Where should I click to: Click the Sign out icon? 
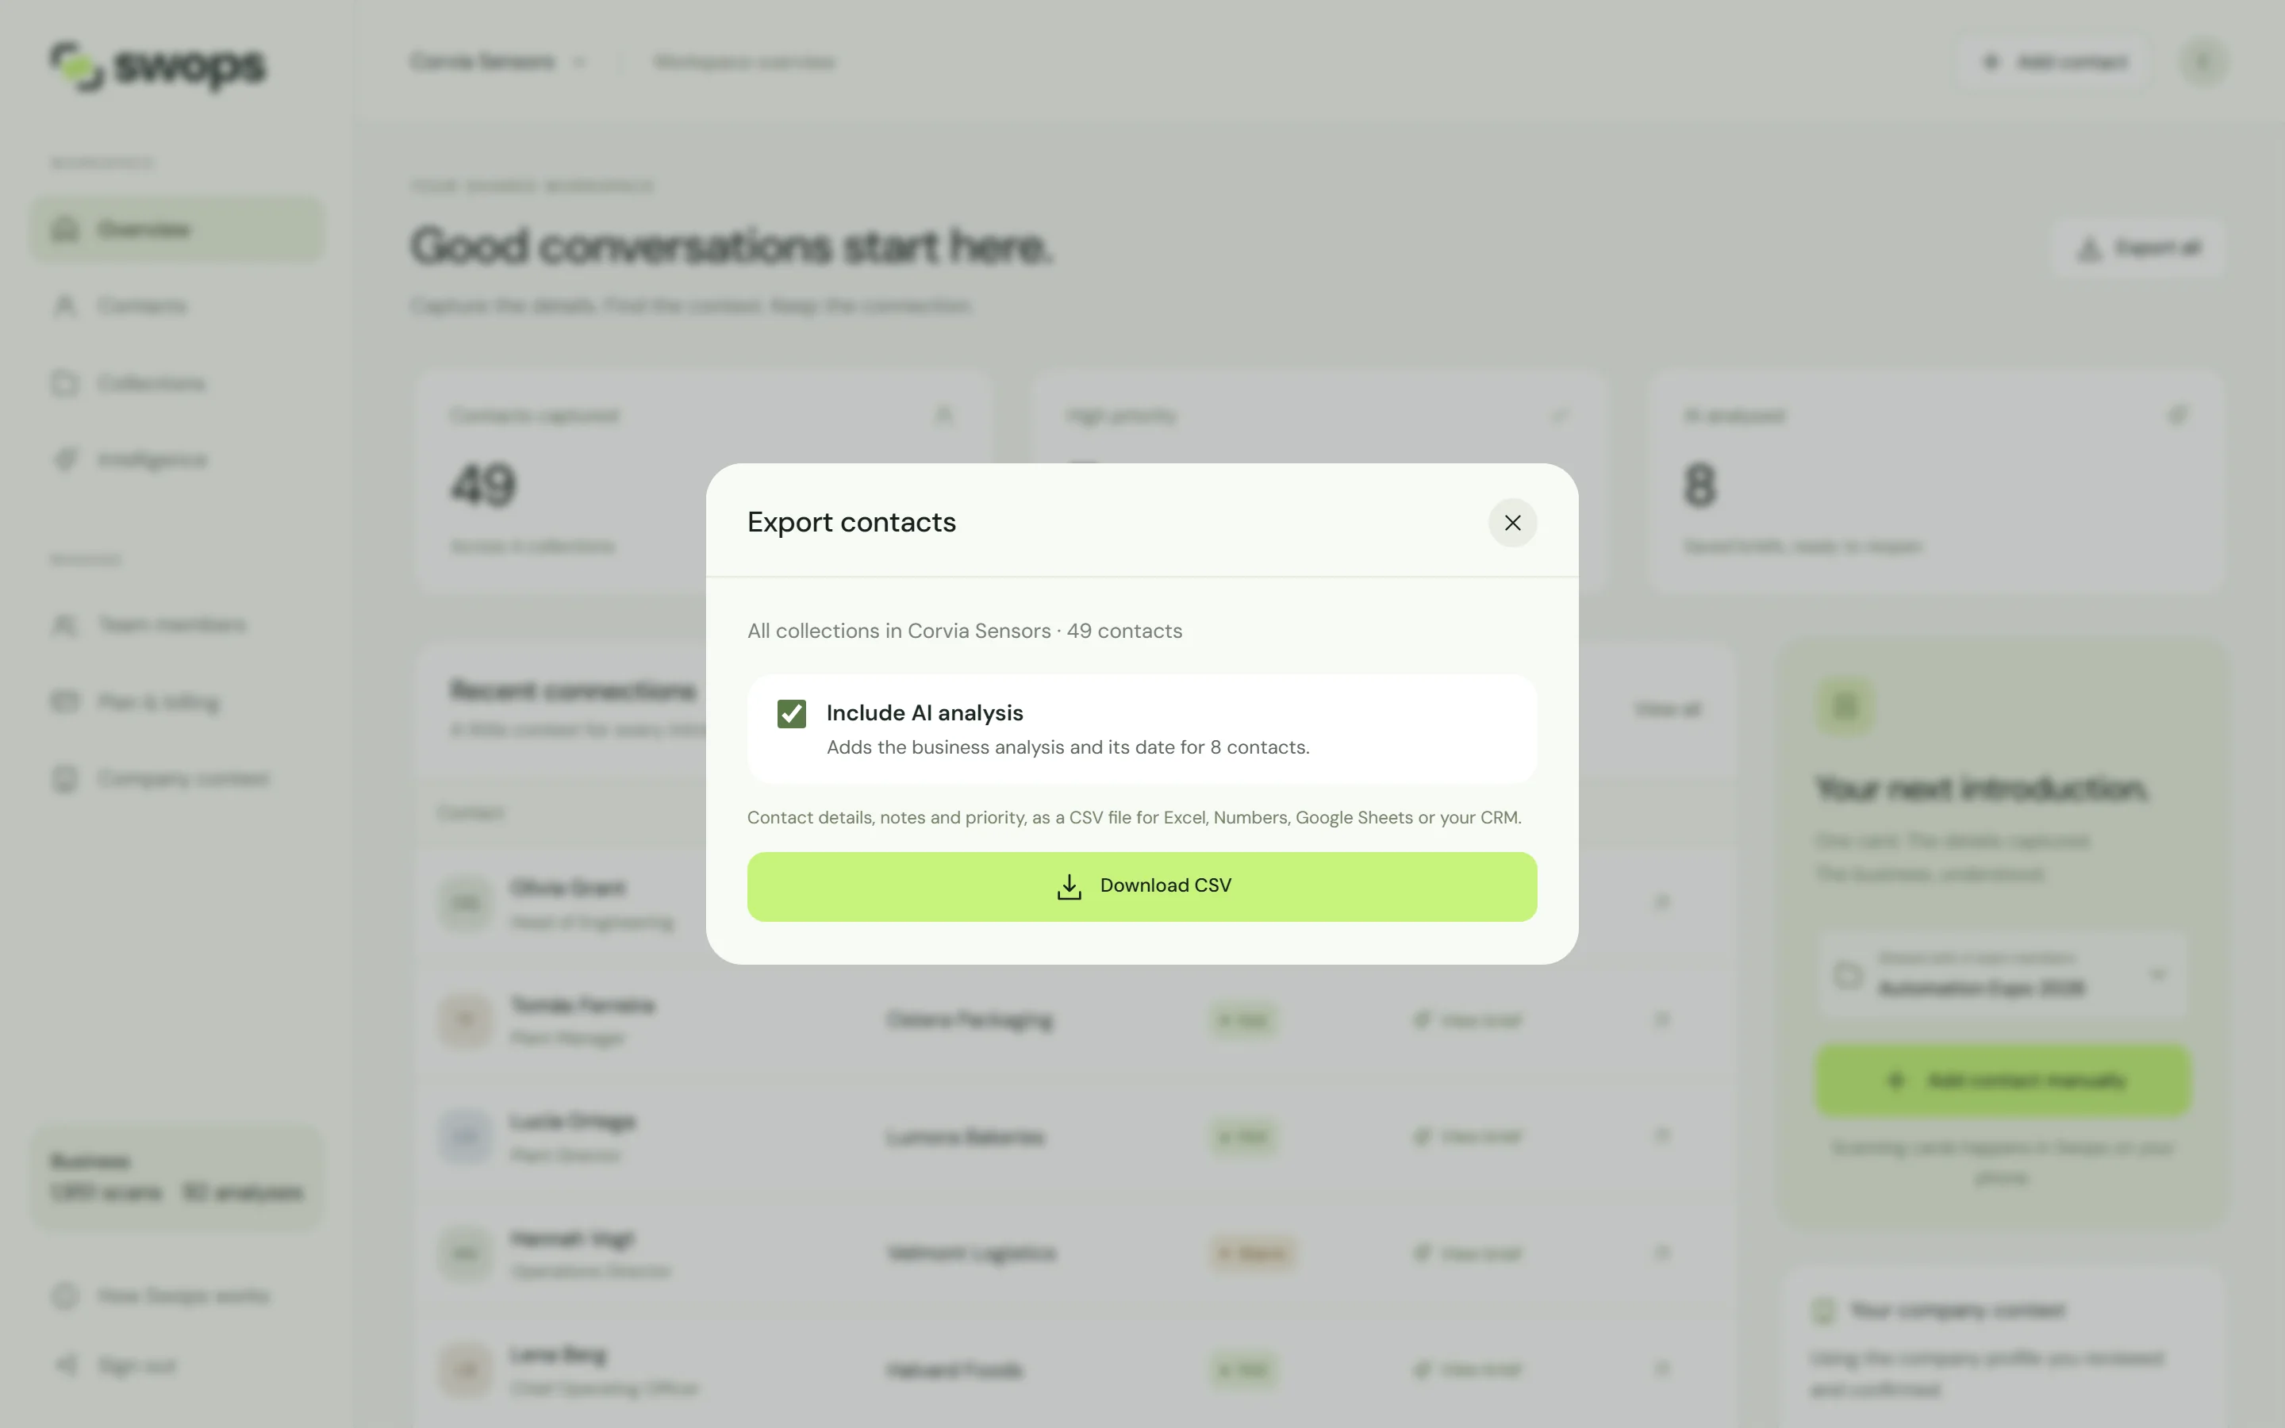coord(65,1365)
